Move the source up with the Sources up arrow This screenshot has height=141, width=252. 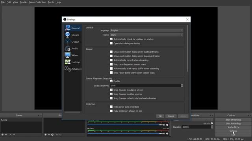pyautogui.click(x=57, y=135)
